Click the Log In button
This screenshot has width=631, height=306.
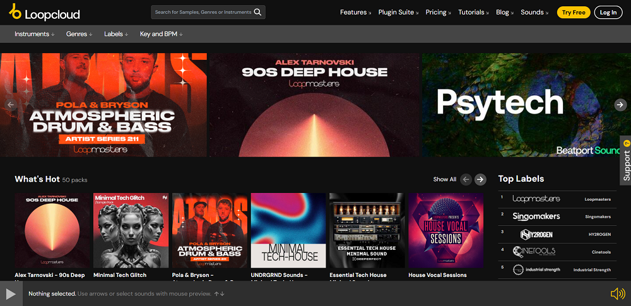[x=608, y=12]
